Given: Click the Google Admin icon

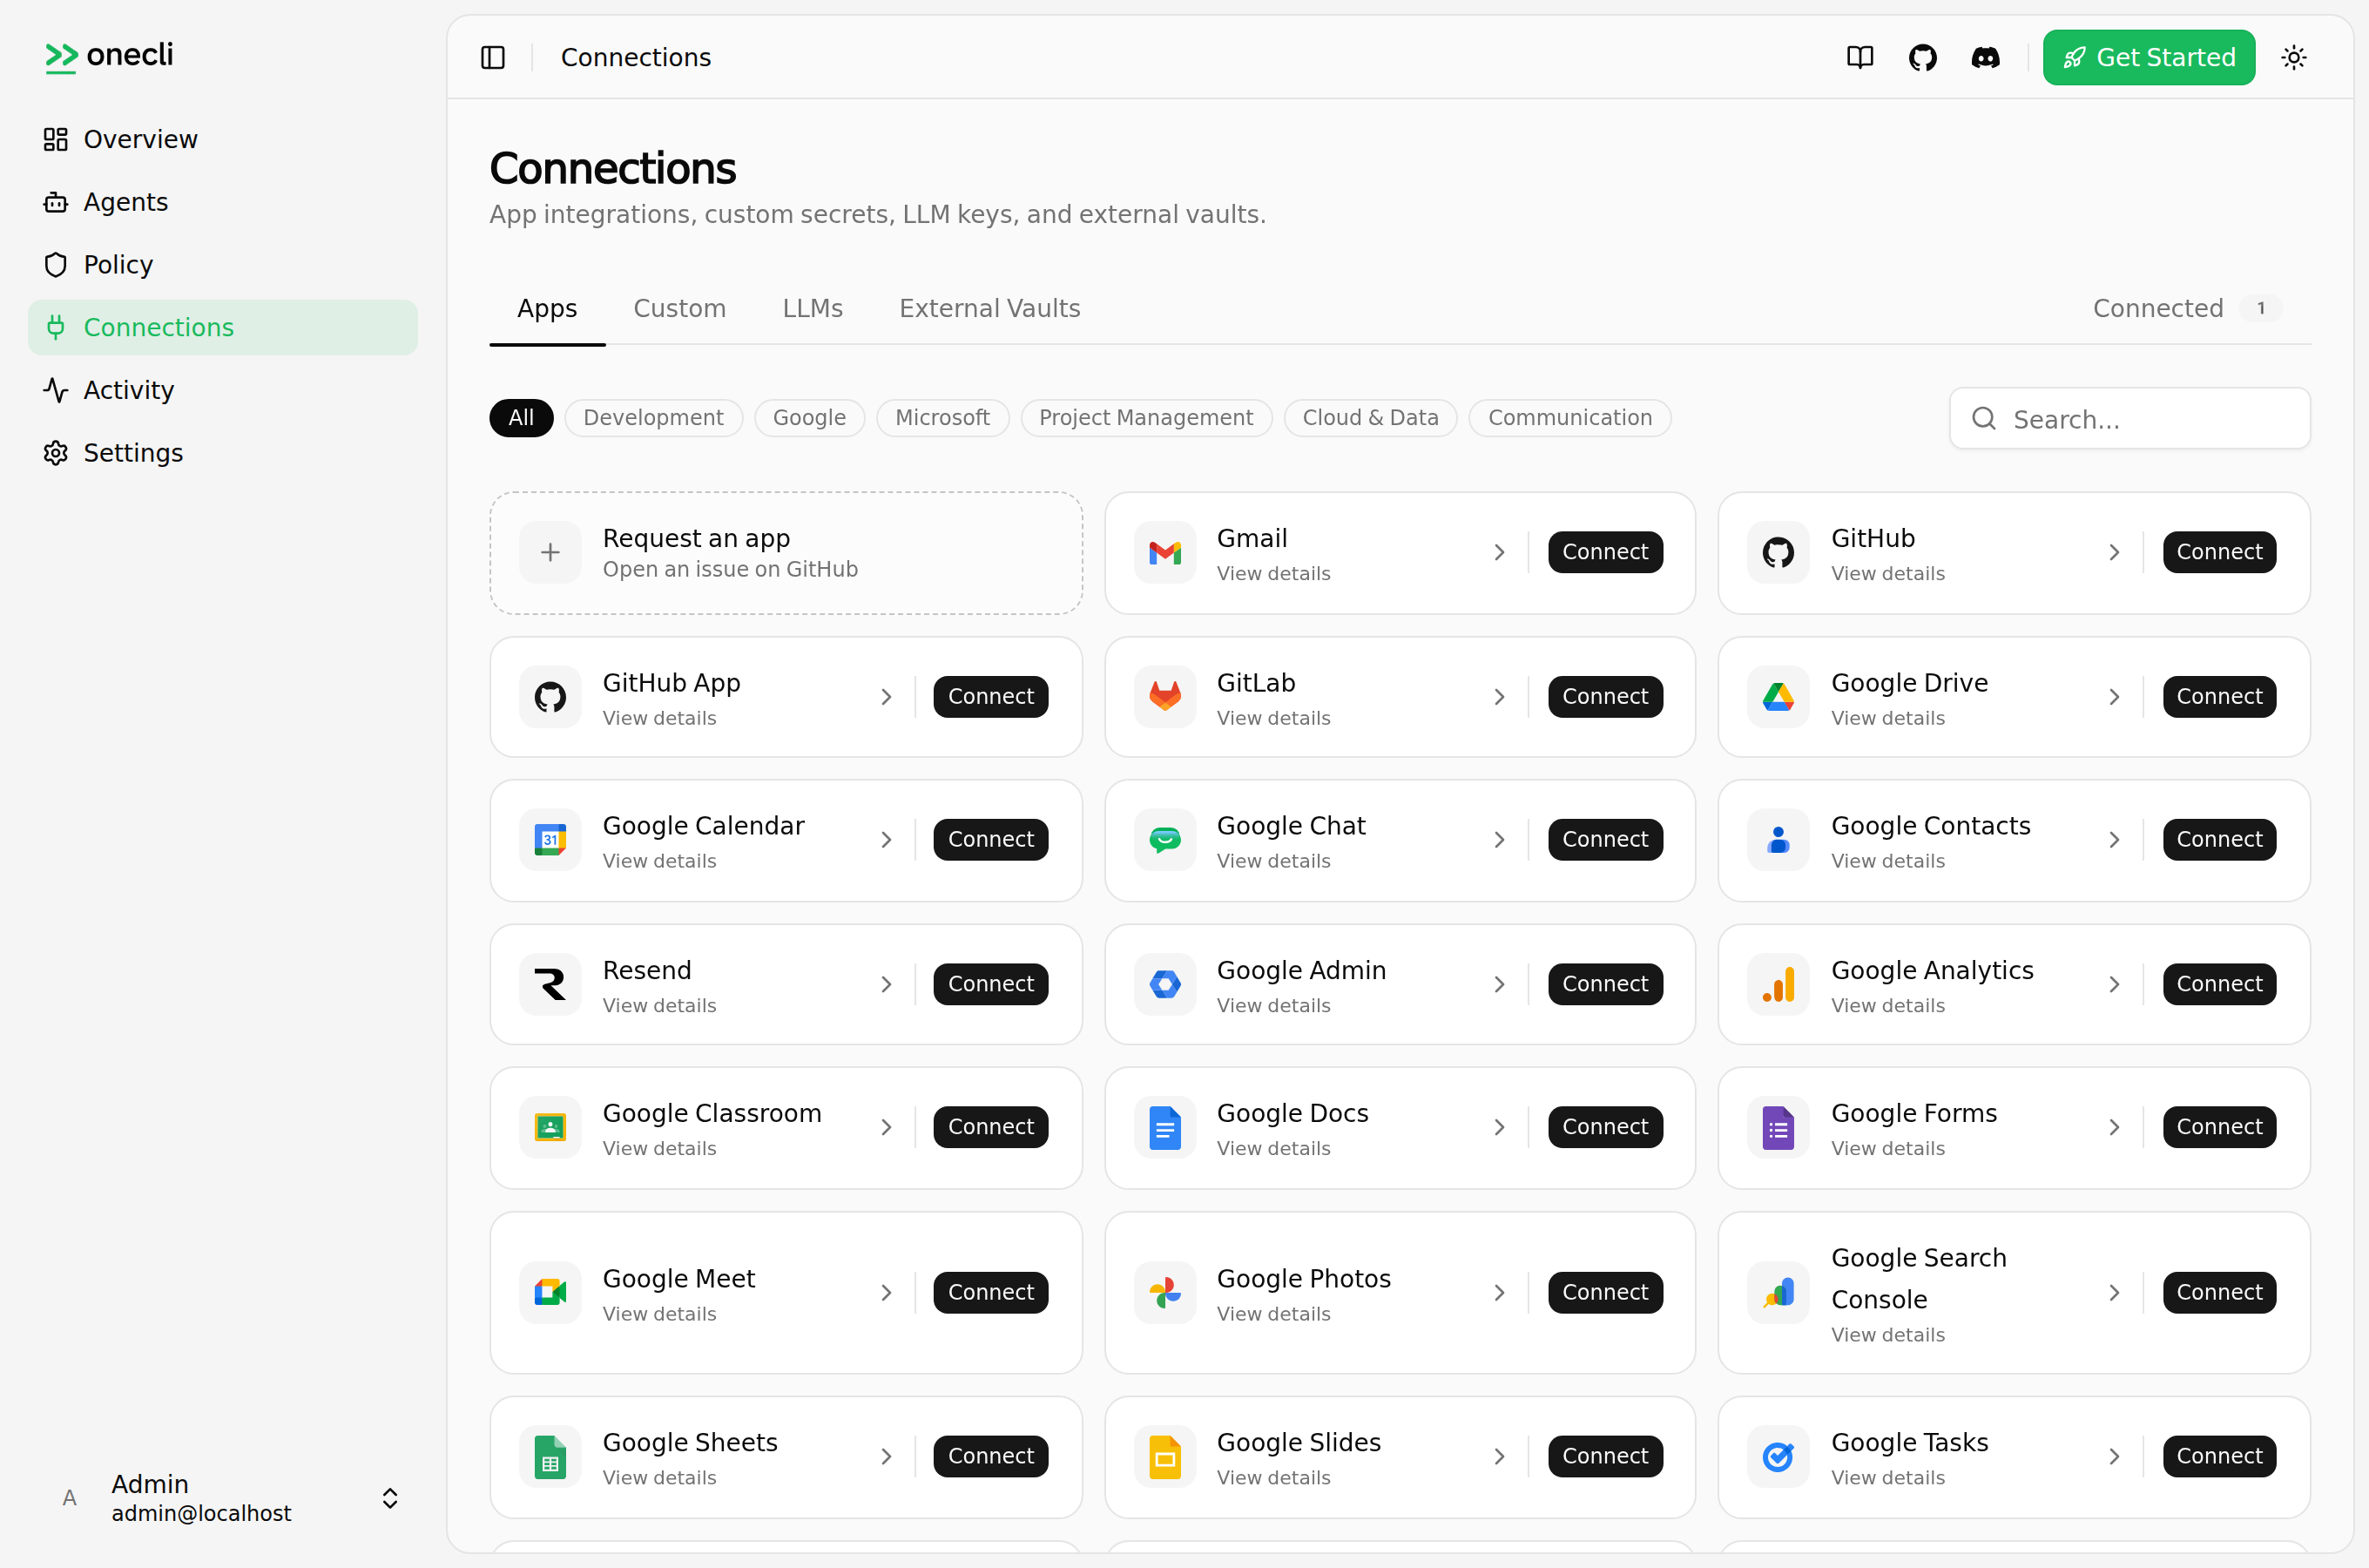Looking at the screenshot, I should (x=1164, y=984).
